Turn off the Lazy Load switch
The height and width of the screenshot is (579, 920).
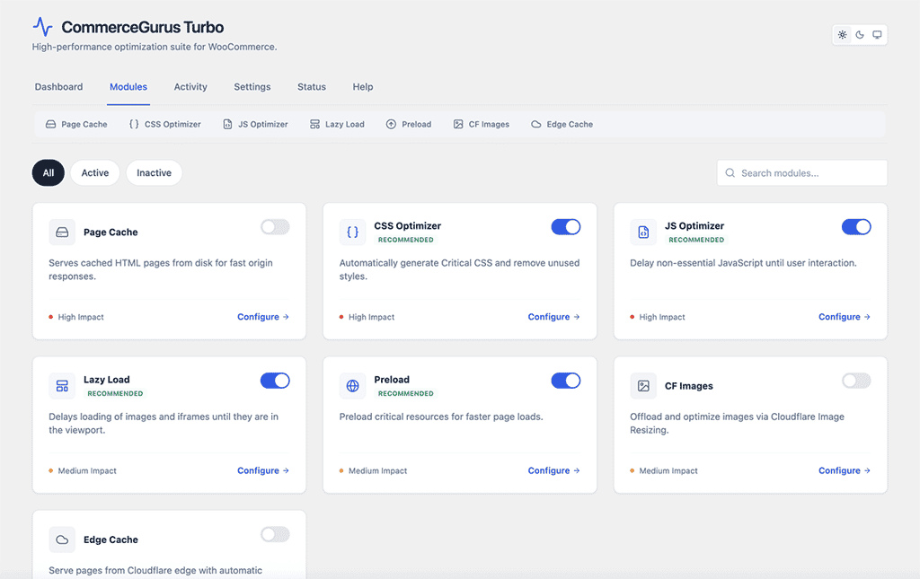tap(275, 381)
